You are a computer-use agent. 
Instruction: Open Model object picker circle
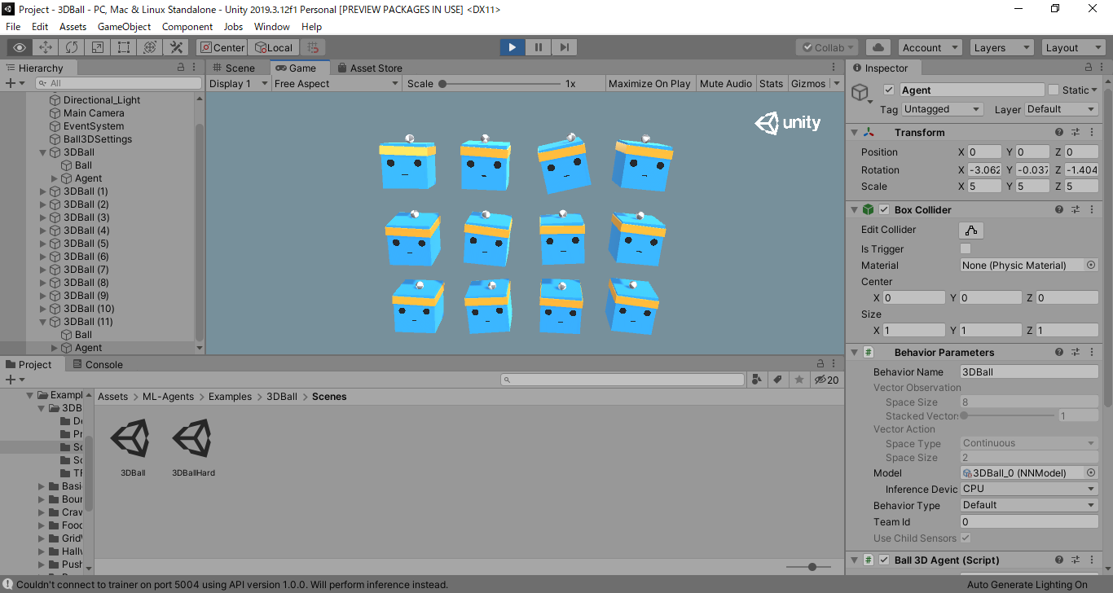1092,472
